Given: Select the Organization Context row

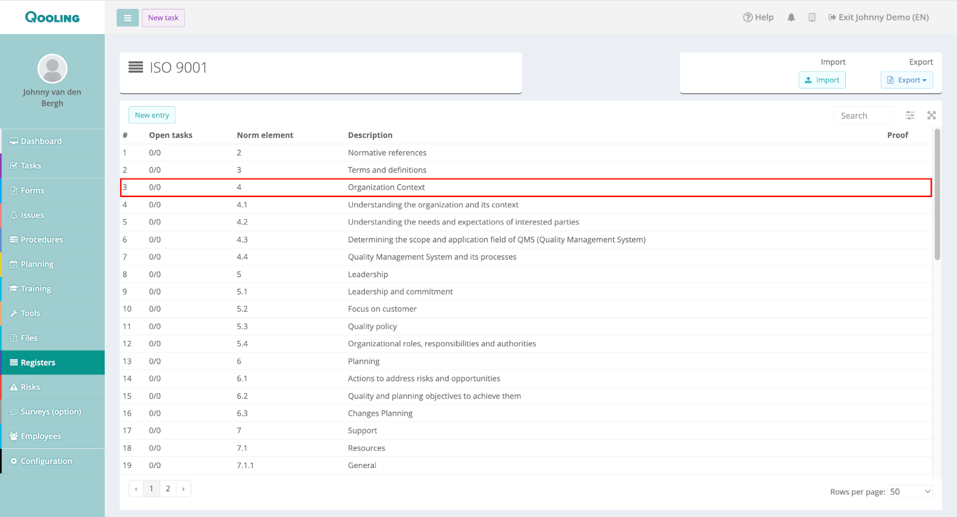Looking at the screenshot, I should [x=526, y=187].
